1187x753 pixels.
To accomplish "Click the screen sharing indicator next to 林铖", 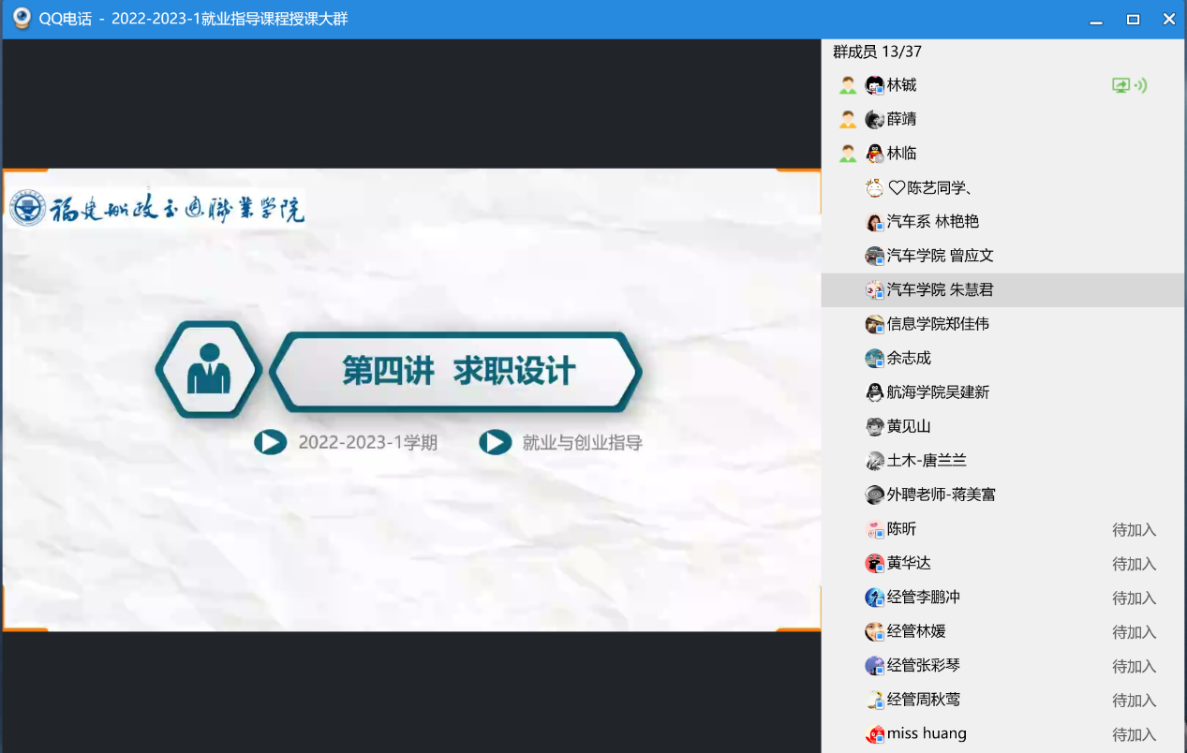I will pos(1120,85).
